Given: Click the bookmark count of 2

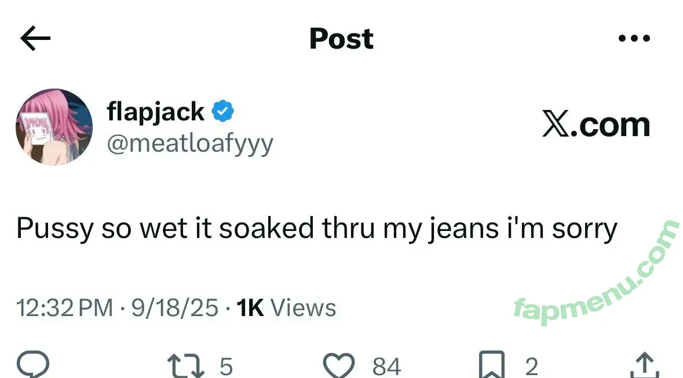Looking at the screenshot, I should tap(531, 366).
